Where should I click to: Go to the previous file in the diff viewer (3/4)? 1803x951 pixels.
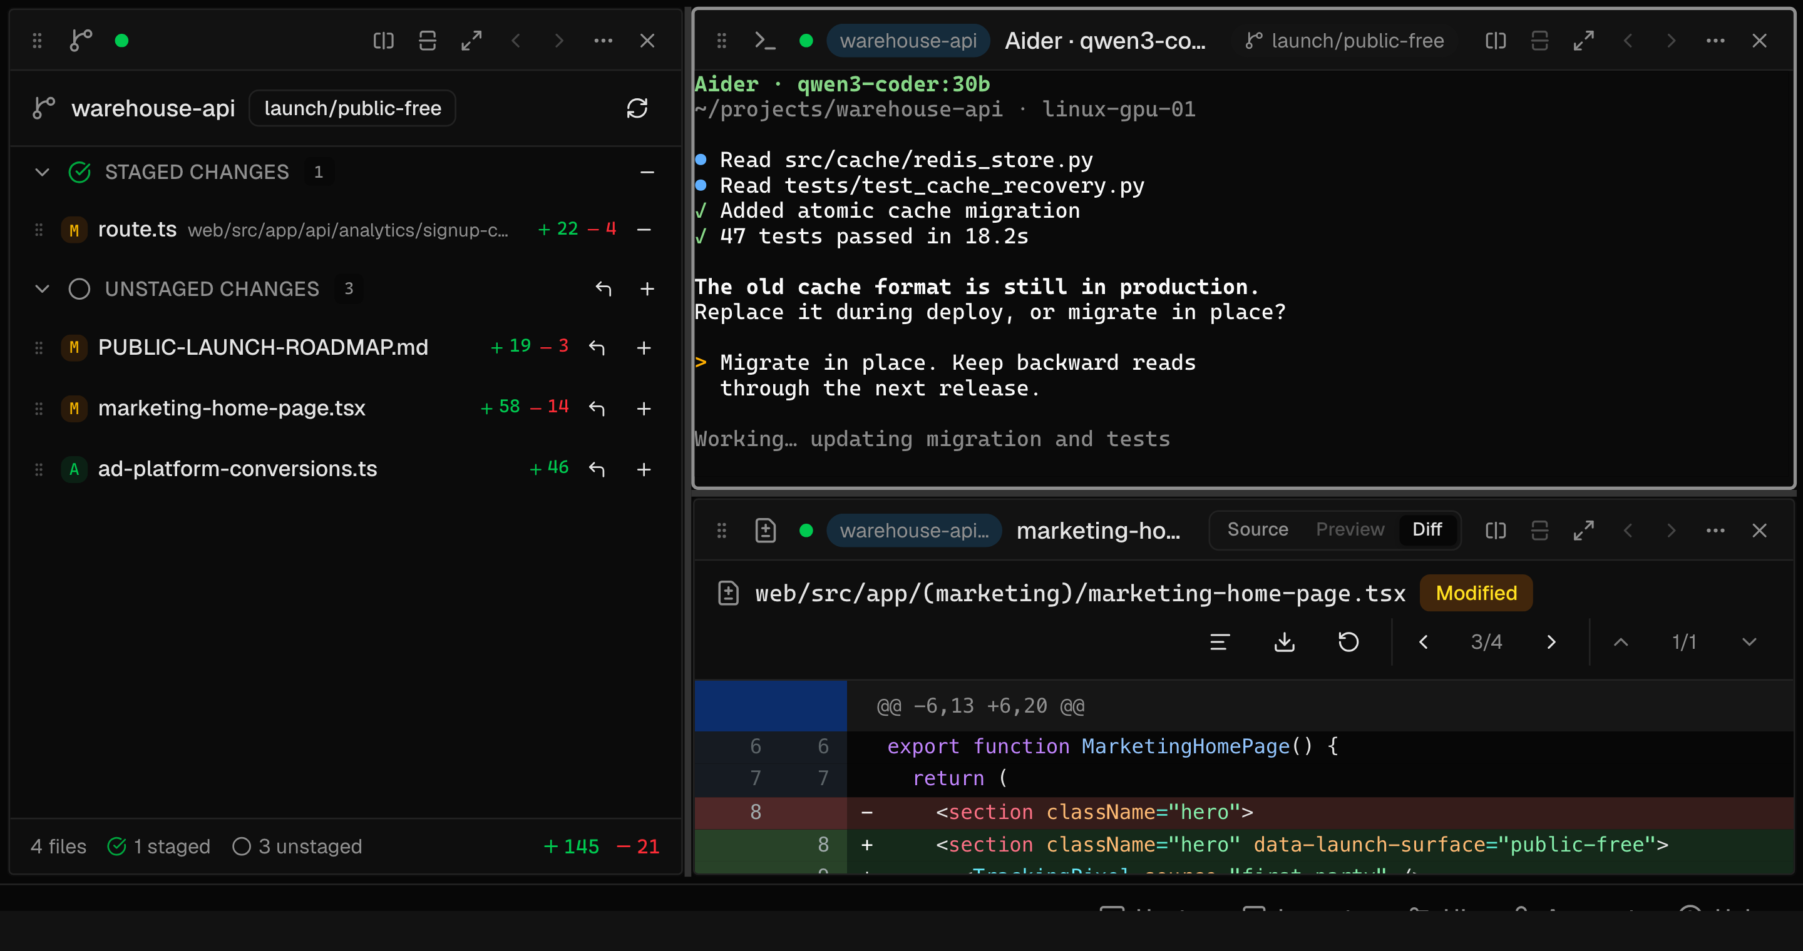pos(1423,642)
